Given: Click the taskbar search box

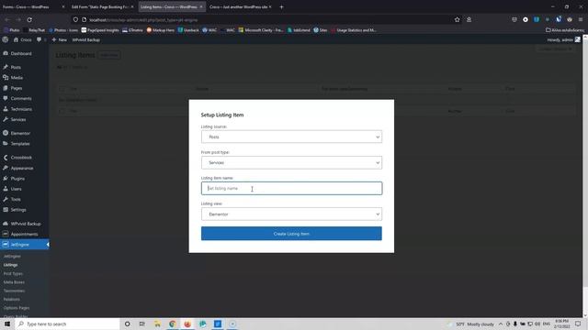Looking at the screenshot, I should pyautogui.click(x=67, y=324).
